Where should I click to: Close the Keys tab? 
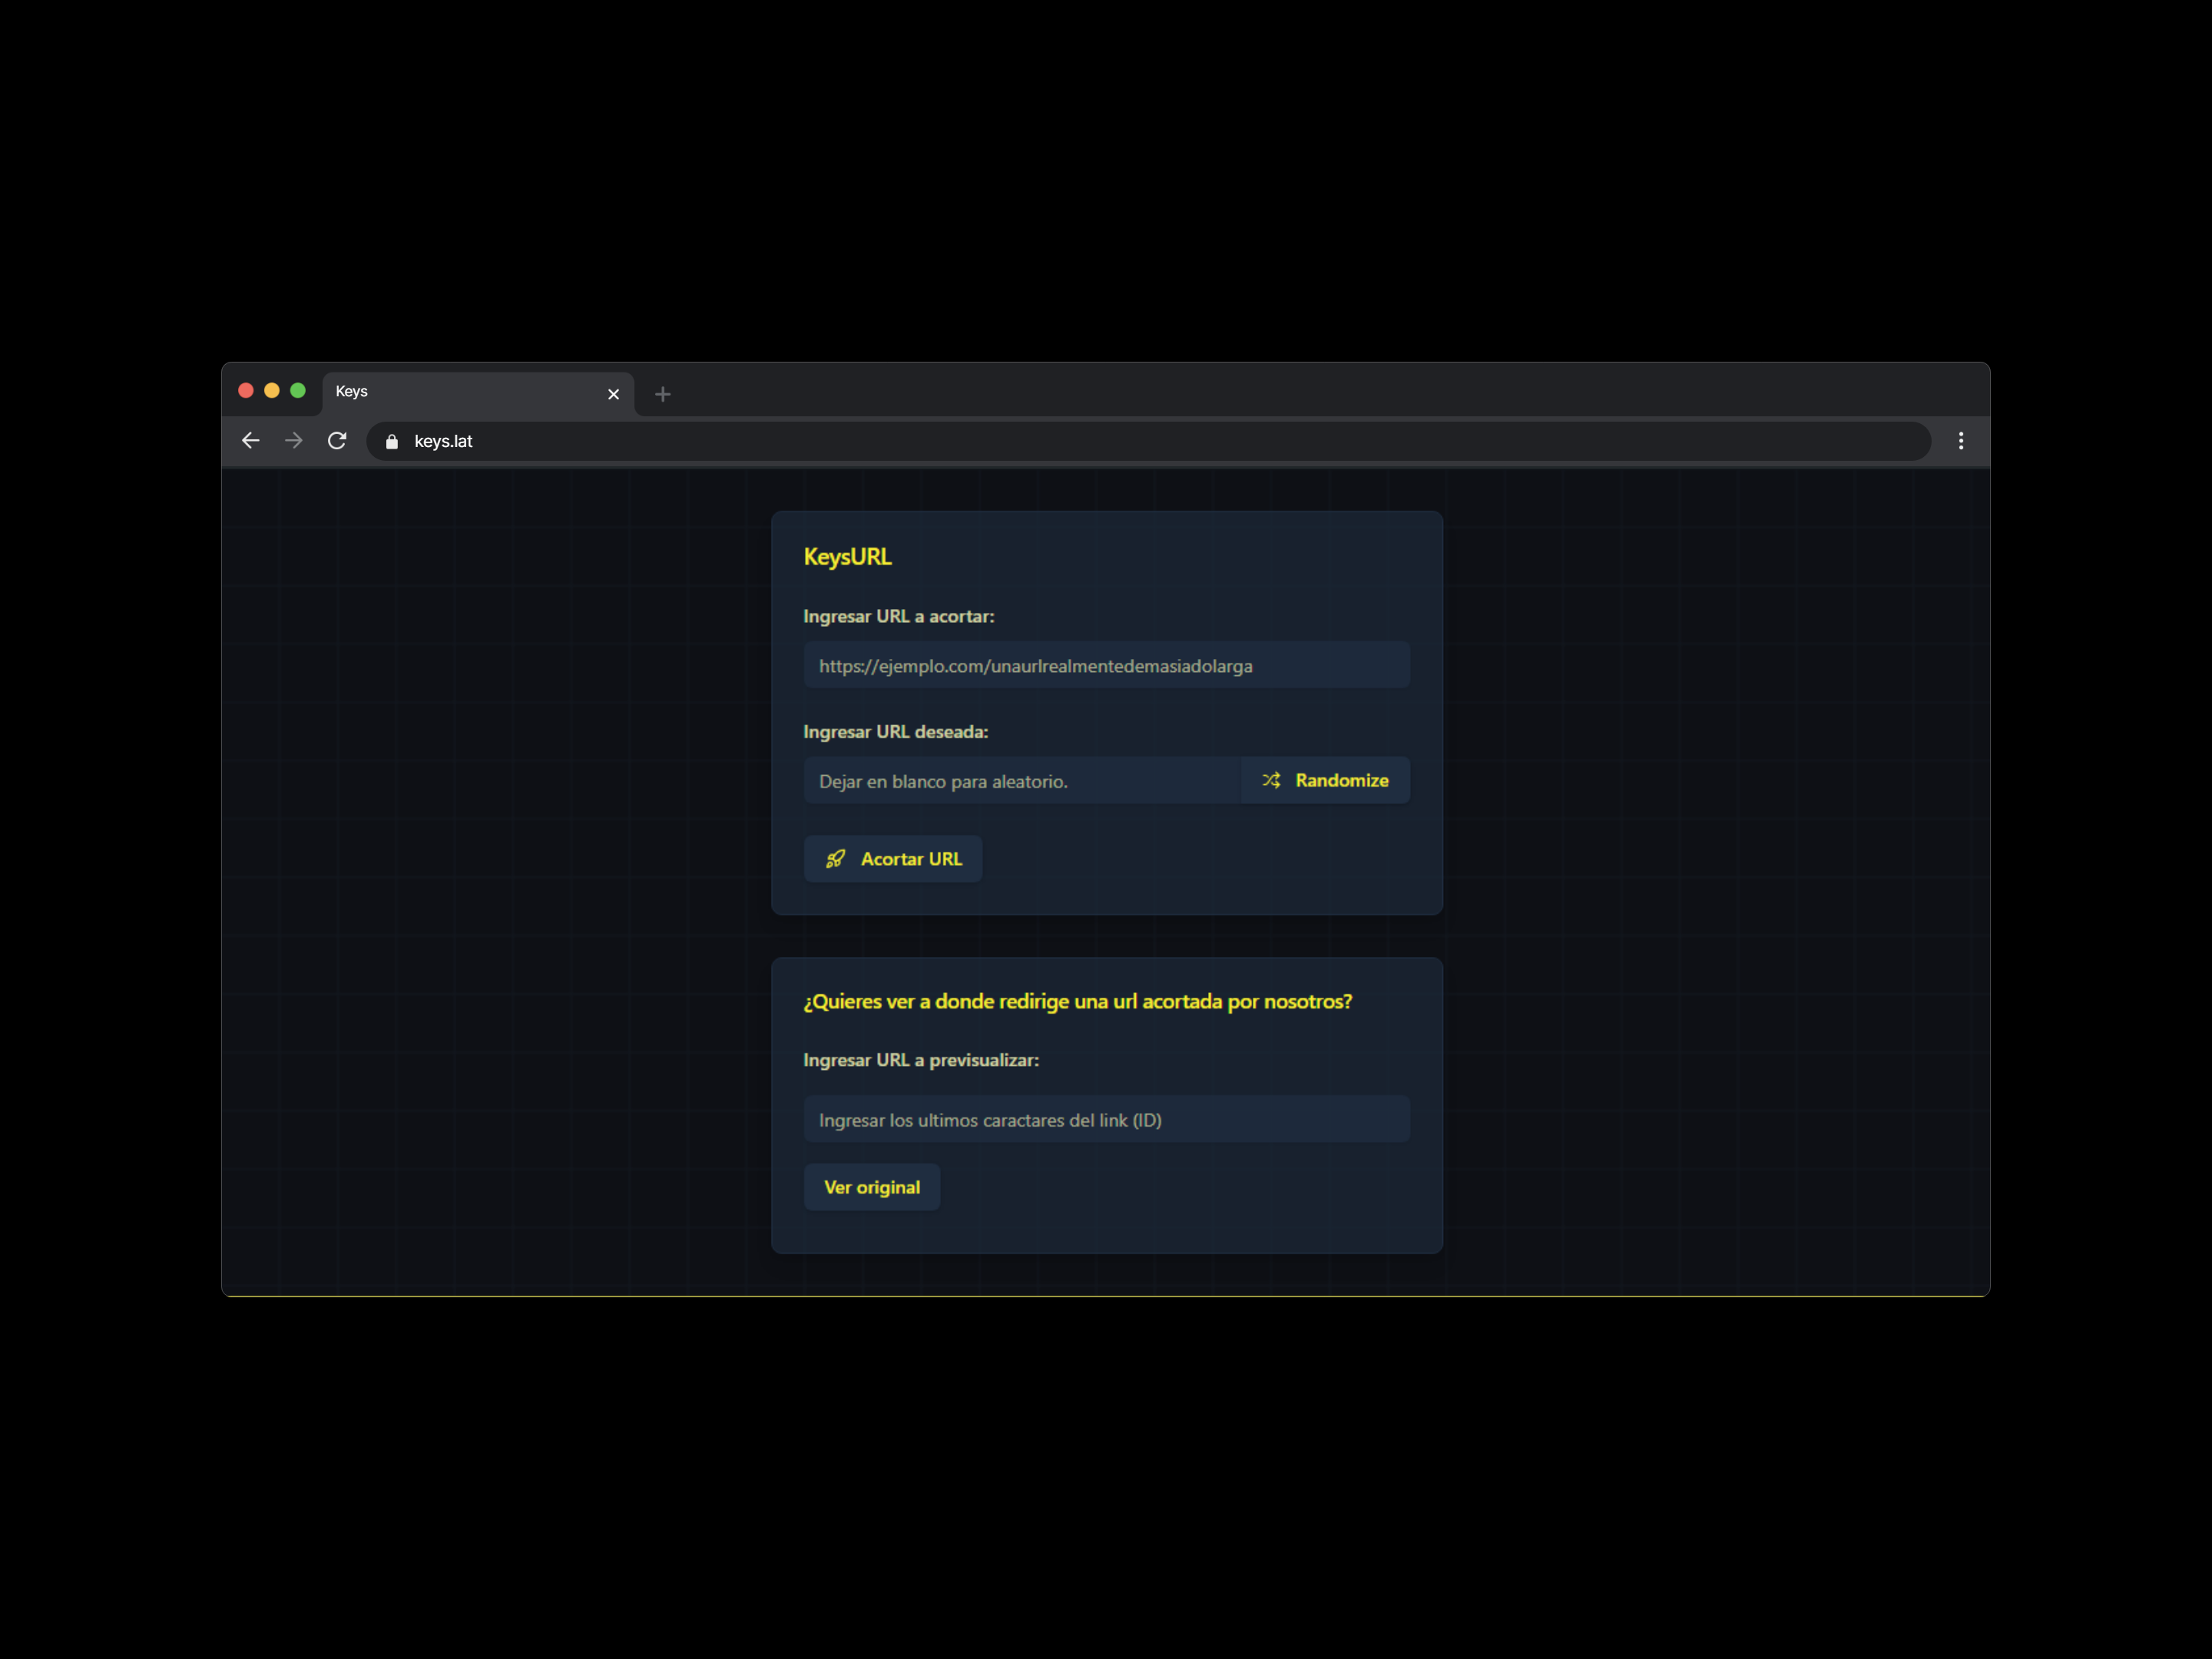coord(613,394)
